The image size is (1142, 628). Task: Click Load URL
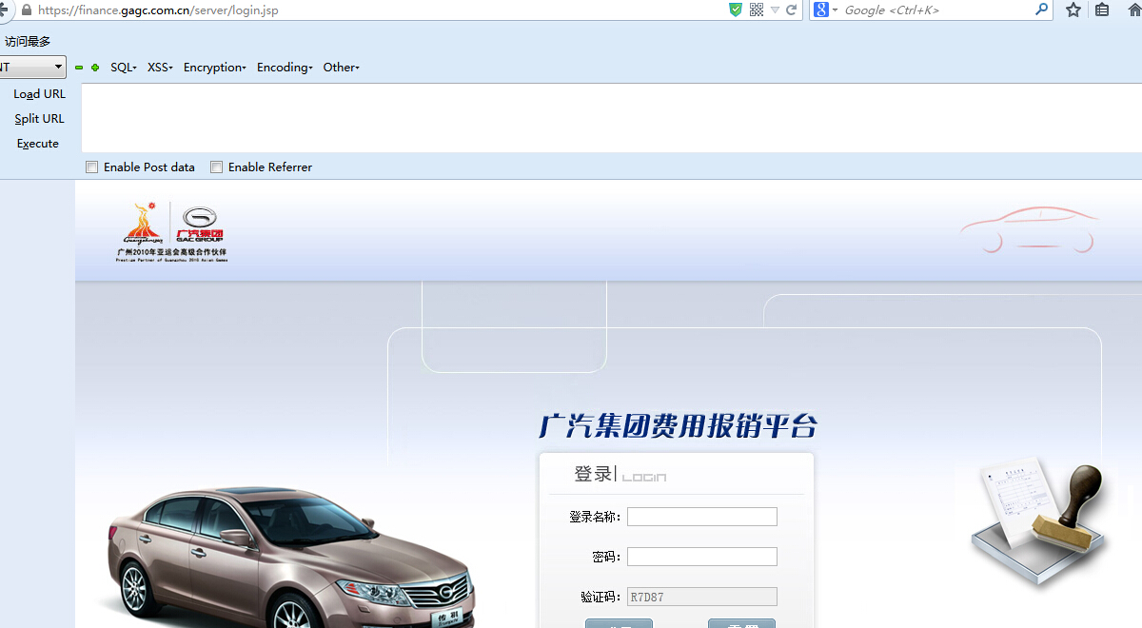[39, 94]
